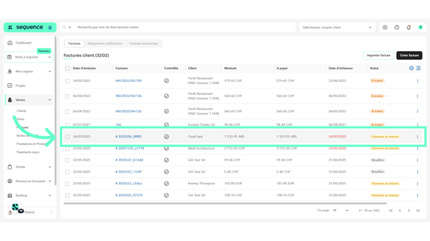
Task: Click the Importer facture button
Action: [x=379, y=55]
